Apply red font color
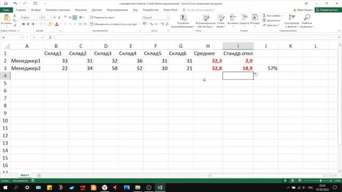Screen dimensions: 342x192 point(57,24)
